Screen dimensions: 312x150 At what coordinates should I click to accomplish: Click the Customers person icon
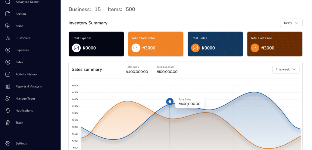coord(8,38)
